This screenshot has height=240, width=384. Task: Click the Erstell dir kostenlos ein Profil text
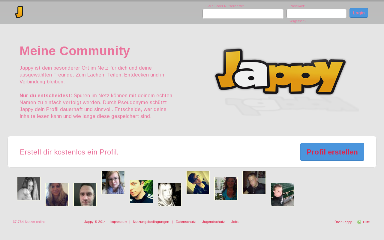coord(69,152)
